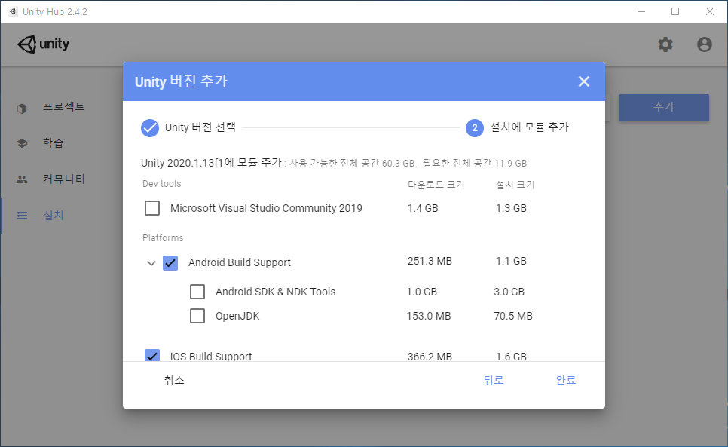Click the Android Build Support label
728x447 pixels.
tap(240, 262)
